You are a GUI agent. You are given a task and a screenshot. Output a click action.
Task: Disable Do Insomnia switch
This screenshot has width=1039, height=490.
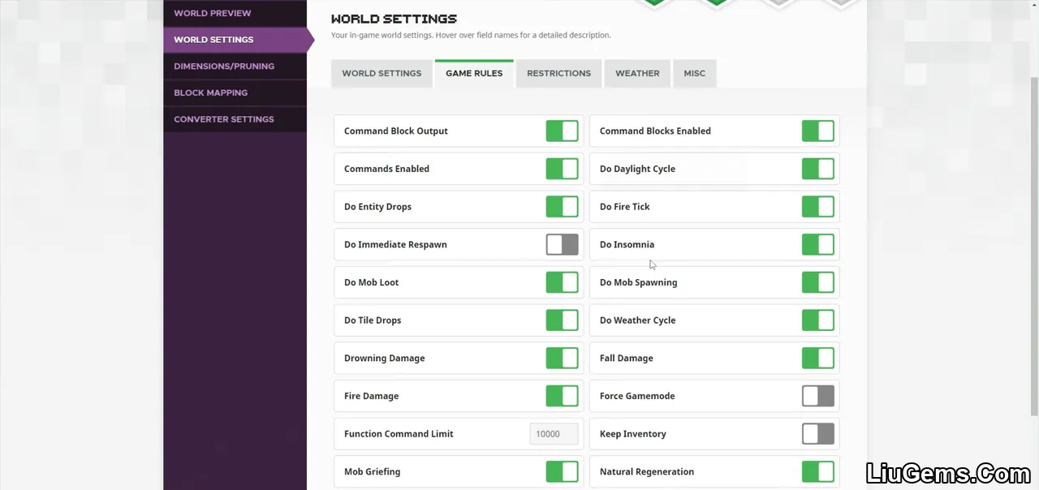pyautogui.click(x=817, y=244)
